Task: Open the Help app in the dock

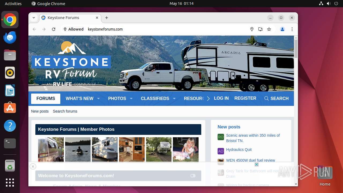Action: [10, 126]
